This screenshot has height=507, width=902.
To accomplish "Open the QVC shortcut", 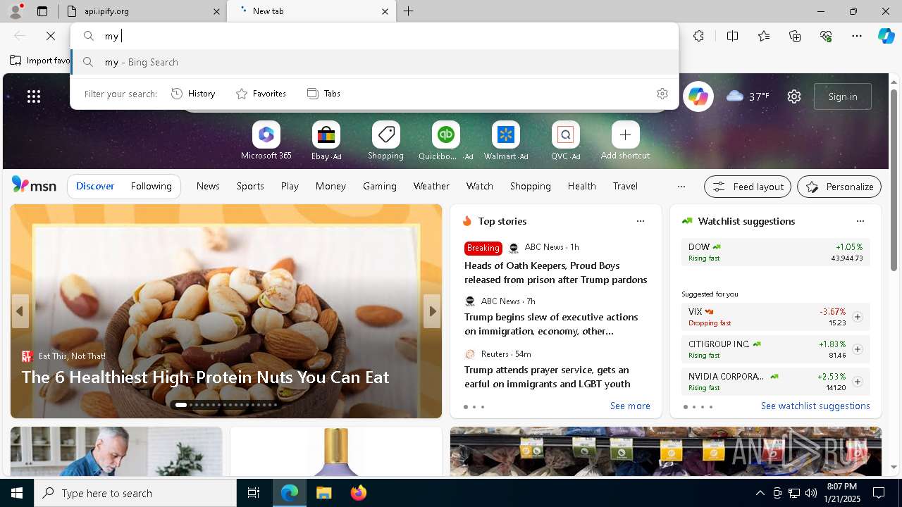I will 566,141.
